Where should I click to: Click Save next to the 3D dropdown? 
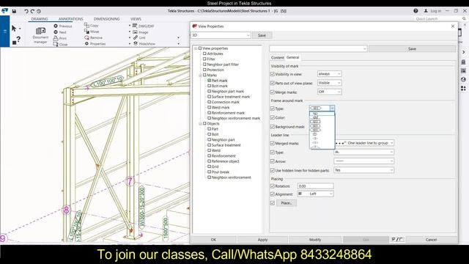coord(262,35)
